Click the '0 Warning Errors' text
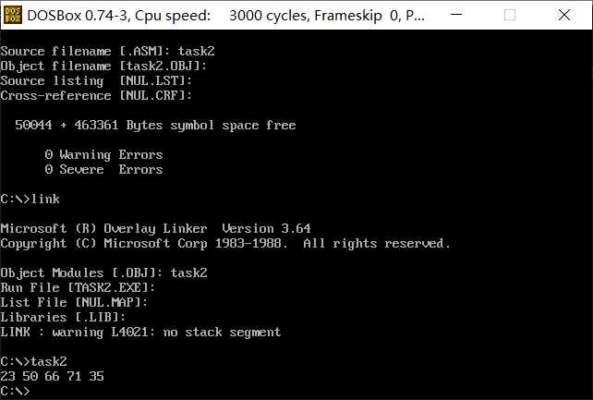593x400 pixels. [x=103, y=154]
